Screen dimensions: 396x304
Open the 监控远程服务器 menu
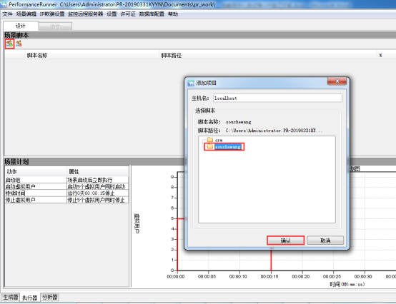[85, 14]
